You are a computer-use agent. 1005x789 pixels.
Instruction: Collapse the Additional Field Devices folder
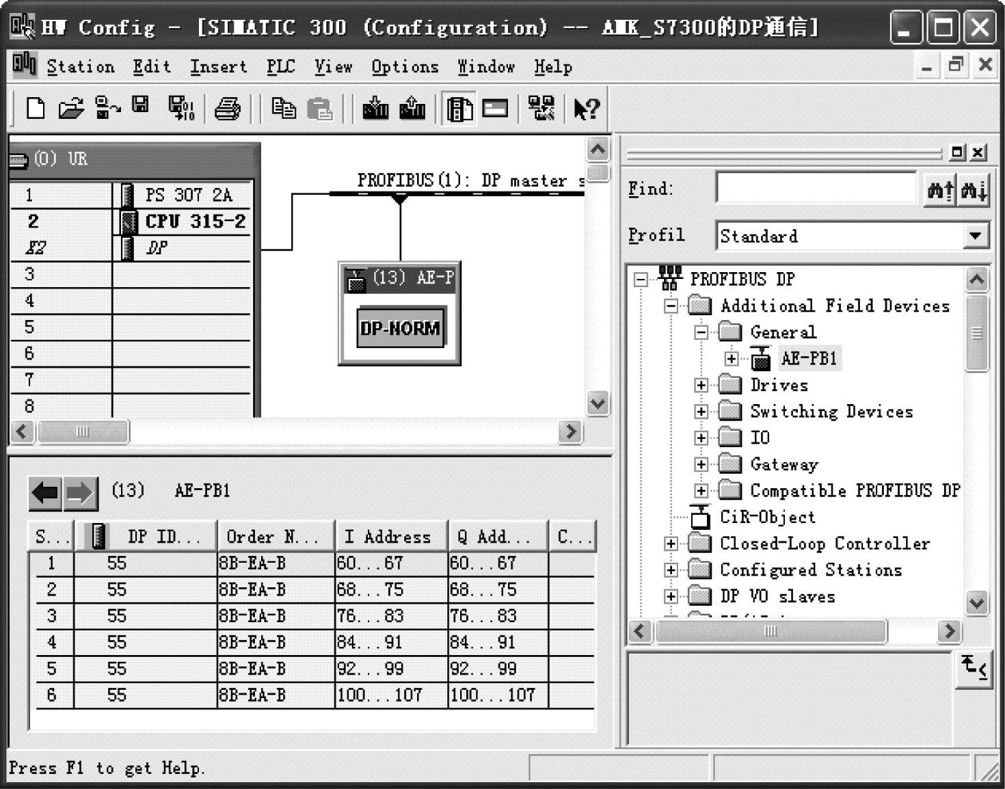tap(671, 306)
